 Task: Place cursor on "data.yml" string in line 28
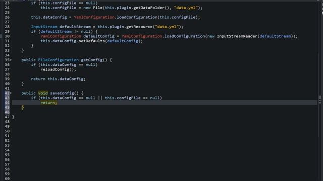click(x=167, y=27)
